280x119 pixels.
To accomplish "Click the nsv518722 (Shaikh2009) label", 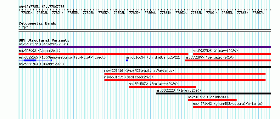I will (x=209, y=97).
